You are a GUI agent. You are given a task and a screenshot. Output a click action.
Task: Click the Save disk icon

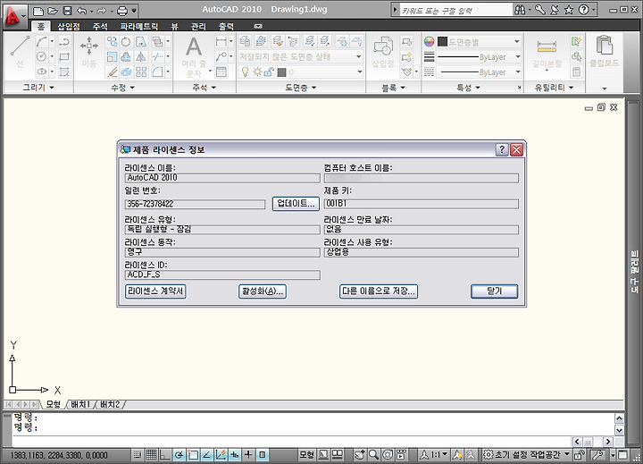[x=68, y=11]
